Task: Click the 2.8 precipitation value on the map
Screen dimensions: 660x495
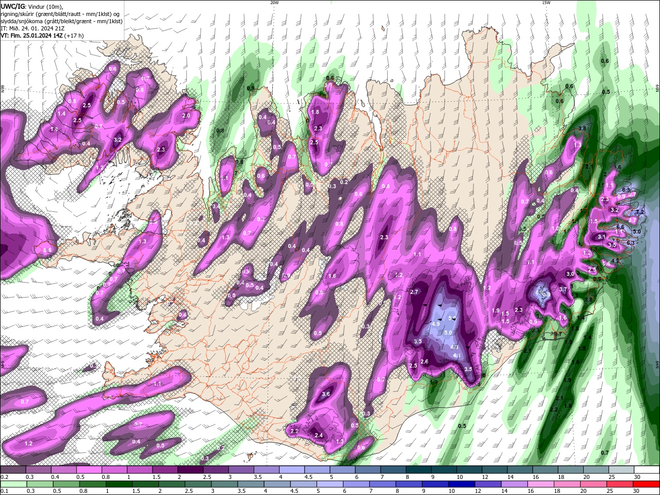Action: pyautogui.click(x=587, y=300)
